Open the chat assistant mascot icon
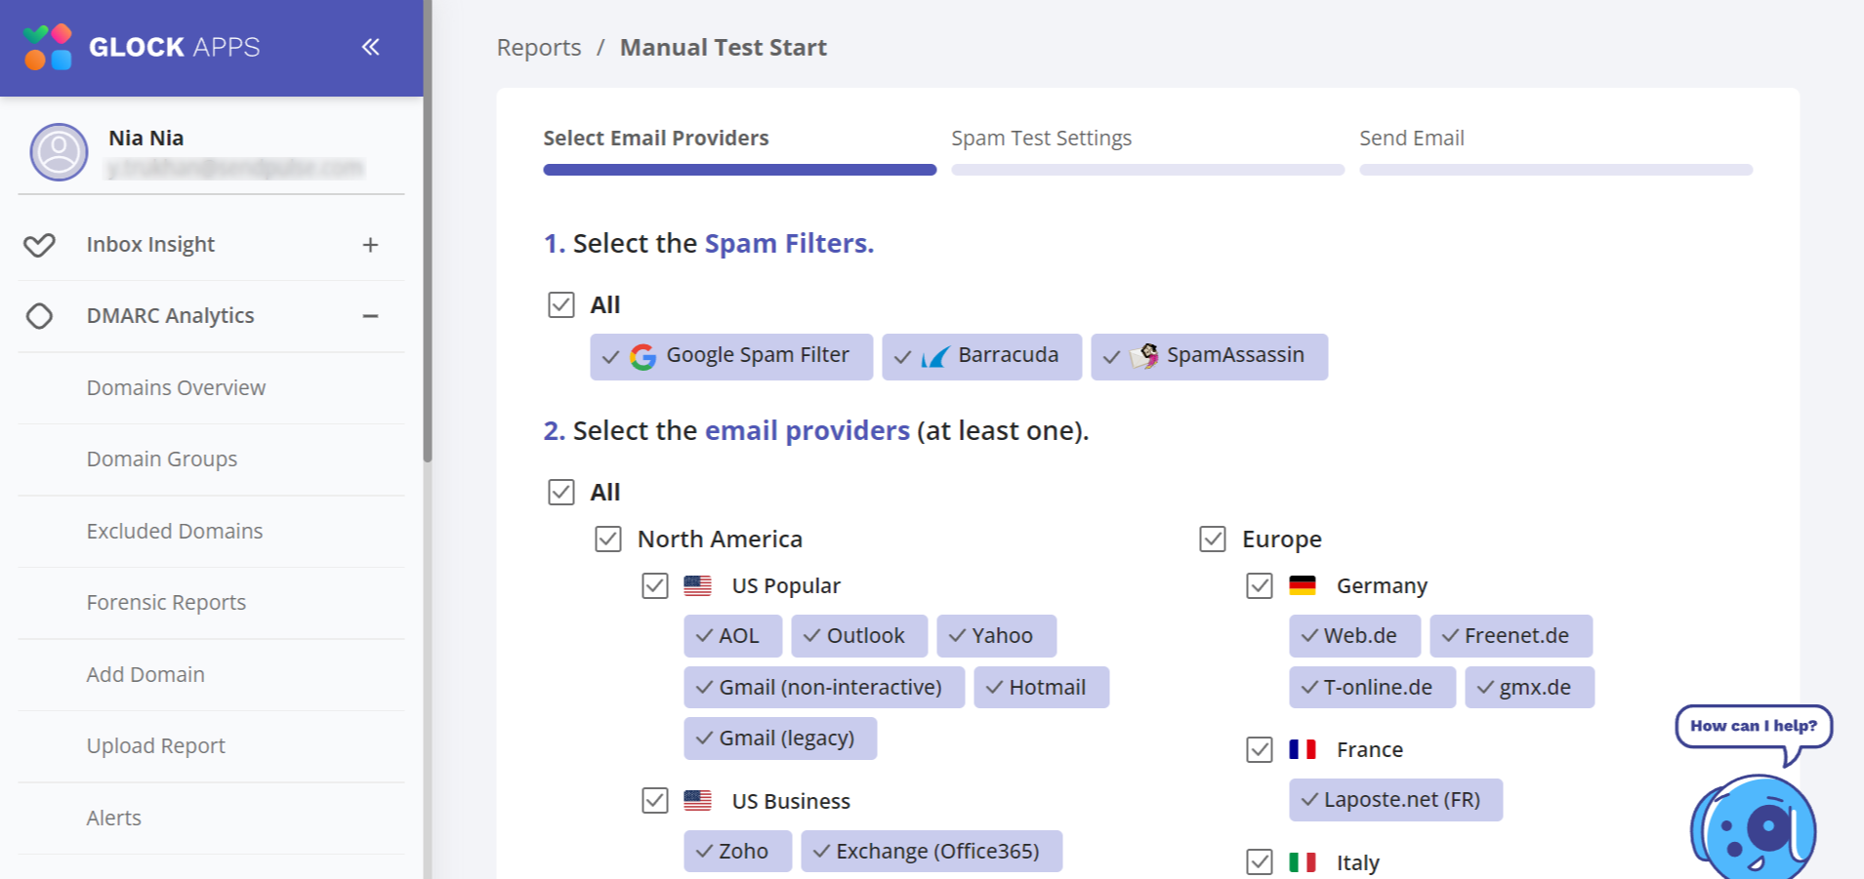 point(1754,827)
